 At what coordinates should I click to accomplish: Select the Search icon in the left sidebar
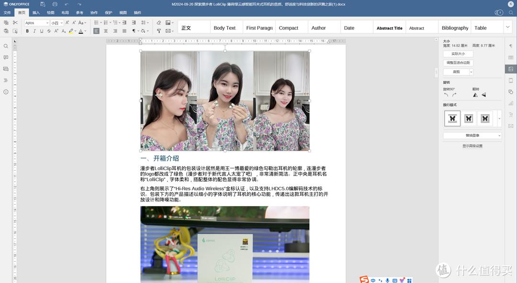point(5,46)
